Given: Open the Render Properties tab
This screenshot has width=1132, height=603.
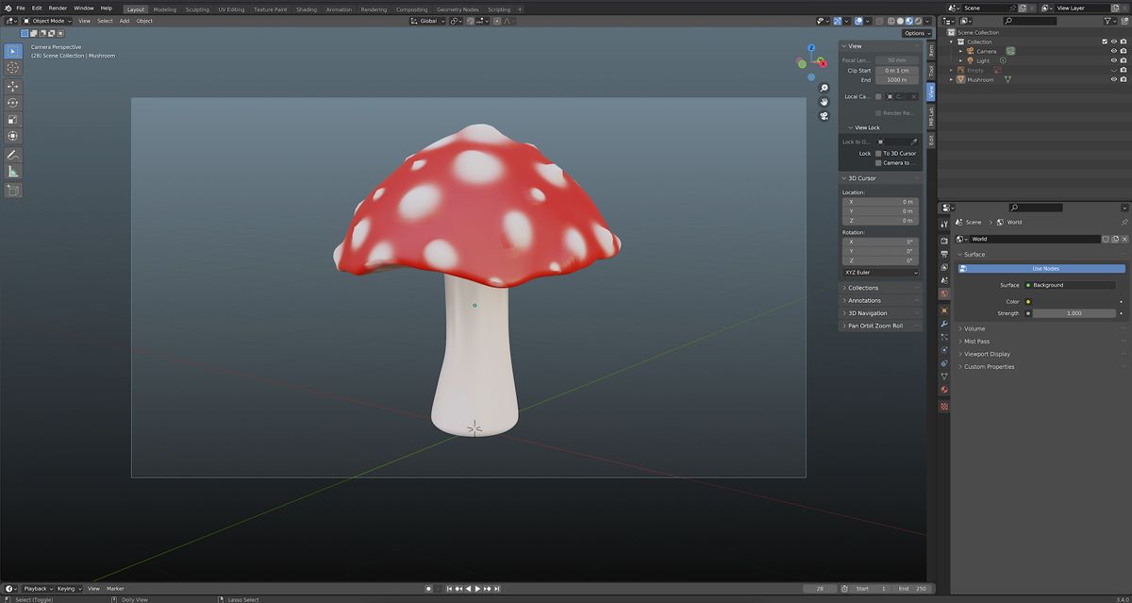Looking at the screenshot, I should coord(942,241).
